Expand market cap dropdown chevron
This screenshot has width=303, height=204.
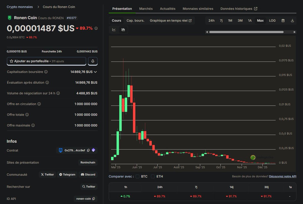coord(95,72)
